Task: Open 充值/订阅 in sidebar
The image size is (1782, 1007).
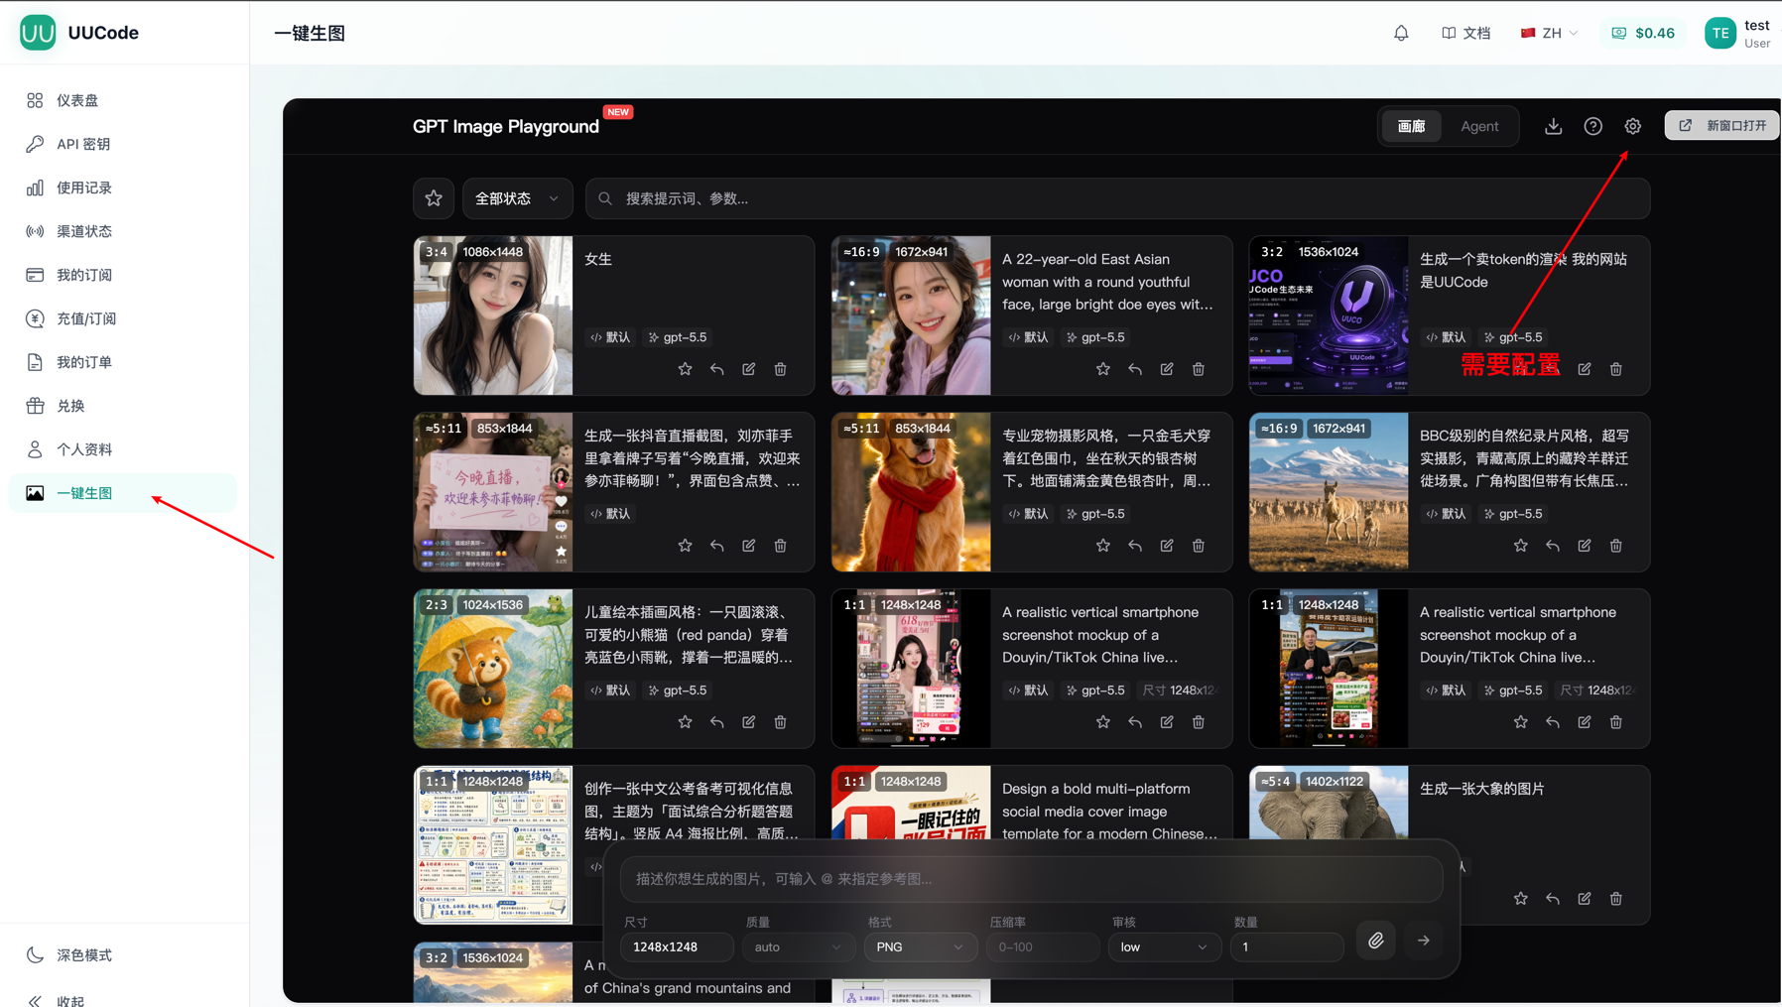Action: [123, 318]
